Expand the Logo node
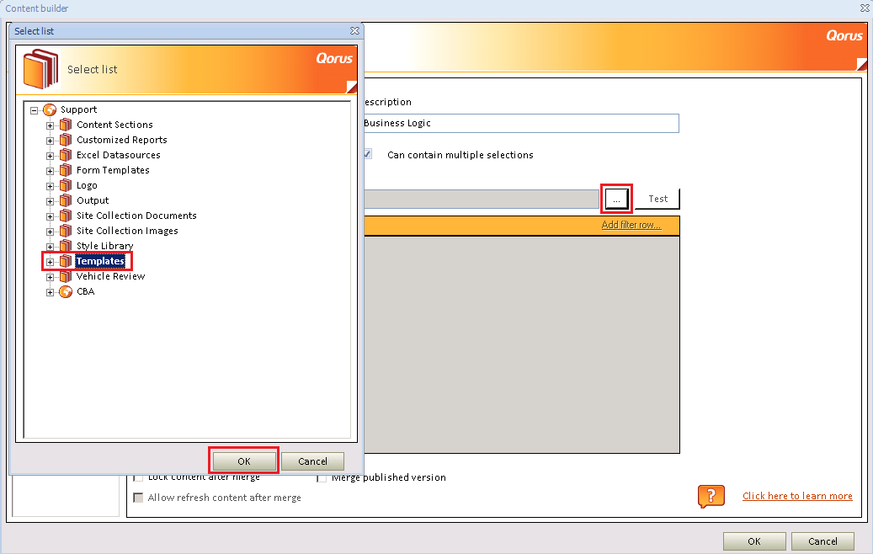The width and height of the screenshot is (873, 554). (x=51, y=186)
